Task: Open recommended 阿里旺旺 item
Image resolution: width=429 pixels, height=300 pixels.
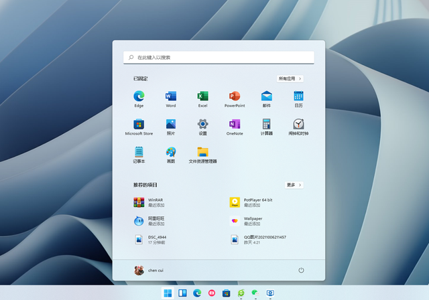Action: (x=149, y=221)
